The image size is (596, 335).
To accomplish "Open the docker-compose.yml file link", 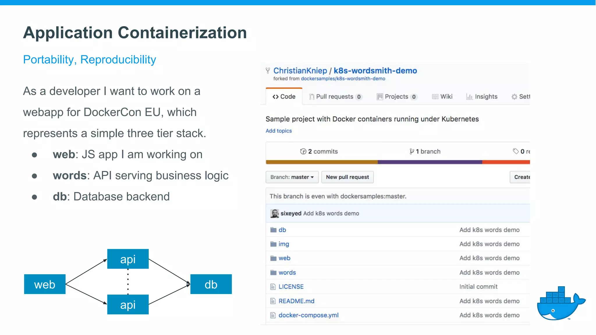I will click(x=308, y=315).
